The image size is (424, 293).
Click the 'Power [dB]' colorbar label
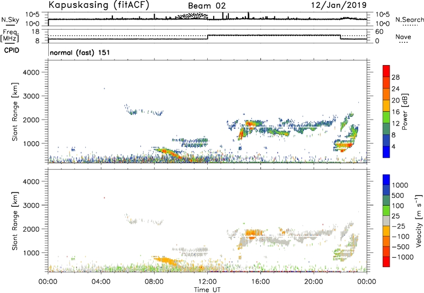click(405, 112)
